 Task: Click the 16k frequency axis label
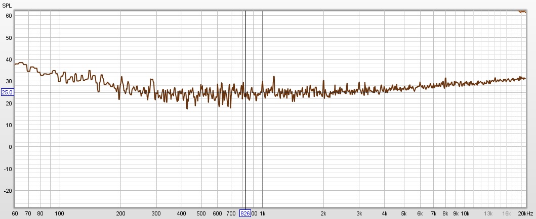tap(506, 213)
